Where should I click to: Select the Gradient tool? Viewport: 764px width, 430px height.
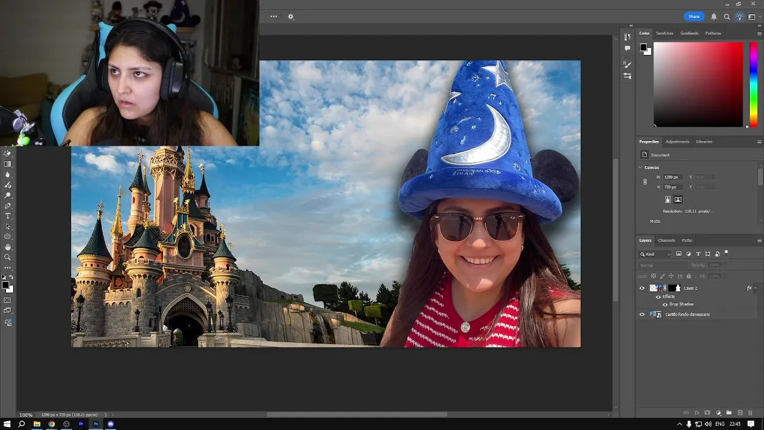coord(8,164)
